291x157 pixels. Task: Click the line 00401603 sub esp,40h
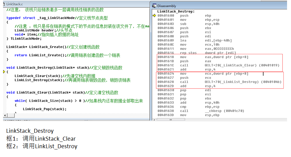point(188,24)
